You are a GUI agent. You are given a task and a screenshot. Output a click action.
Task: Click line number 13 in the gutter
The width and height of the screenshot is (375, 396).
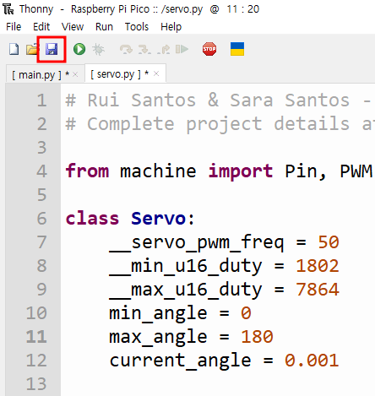(36, 384)
